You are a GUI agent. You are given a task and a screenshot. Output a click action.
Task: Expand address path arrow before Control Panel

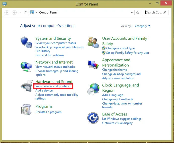click(36, 12)
